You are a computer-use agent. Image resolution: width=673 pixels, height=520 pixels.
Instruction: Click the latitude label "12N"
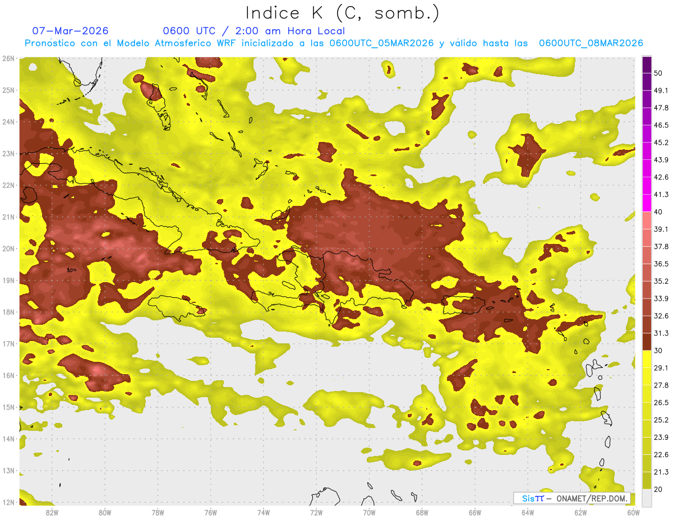pyautogui.click(x=8, y=502)
